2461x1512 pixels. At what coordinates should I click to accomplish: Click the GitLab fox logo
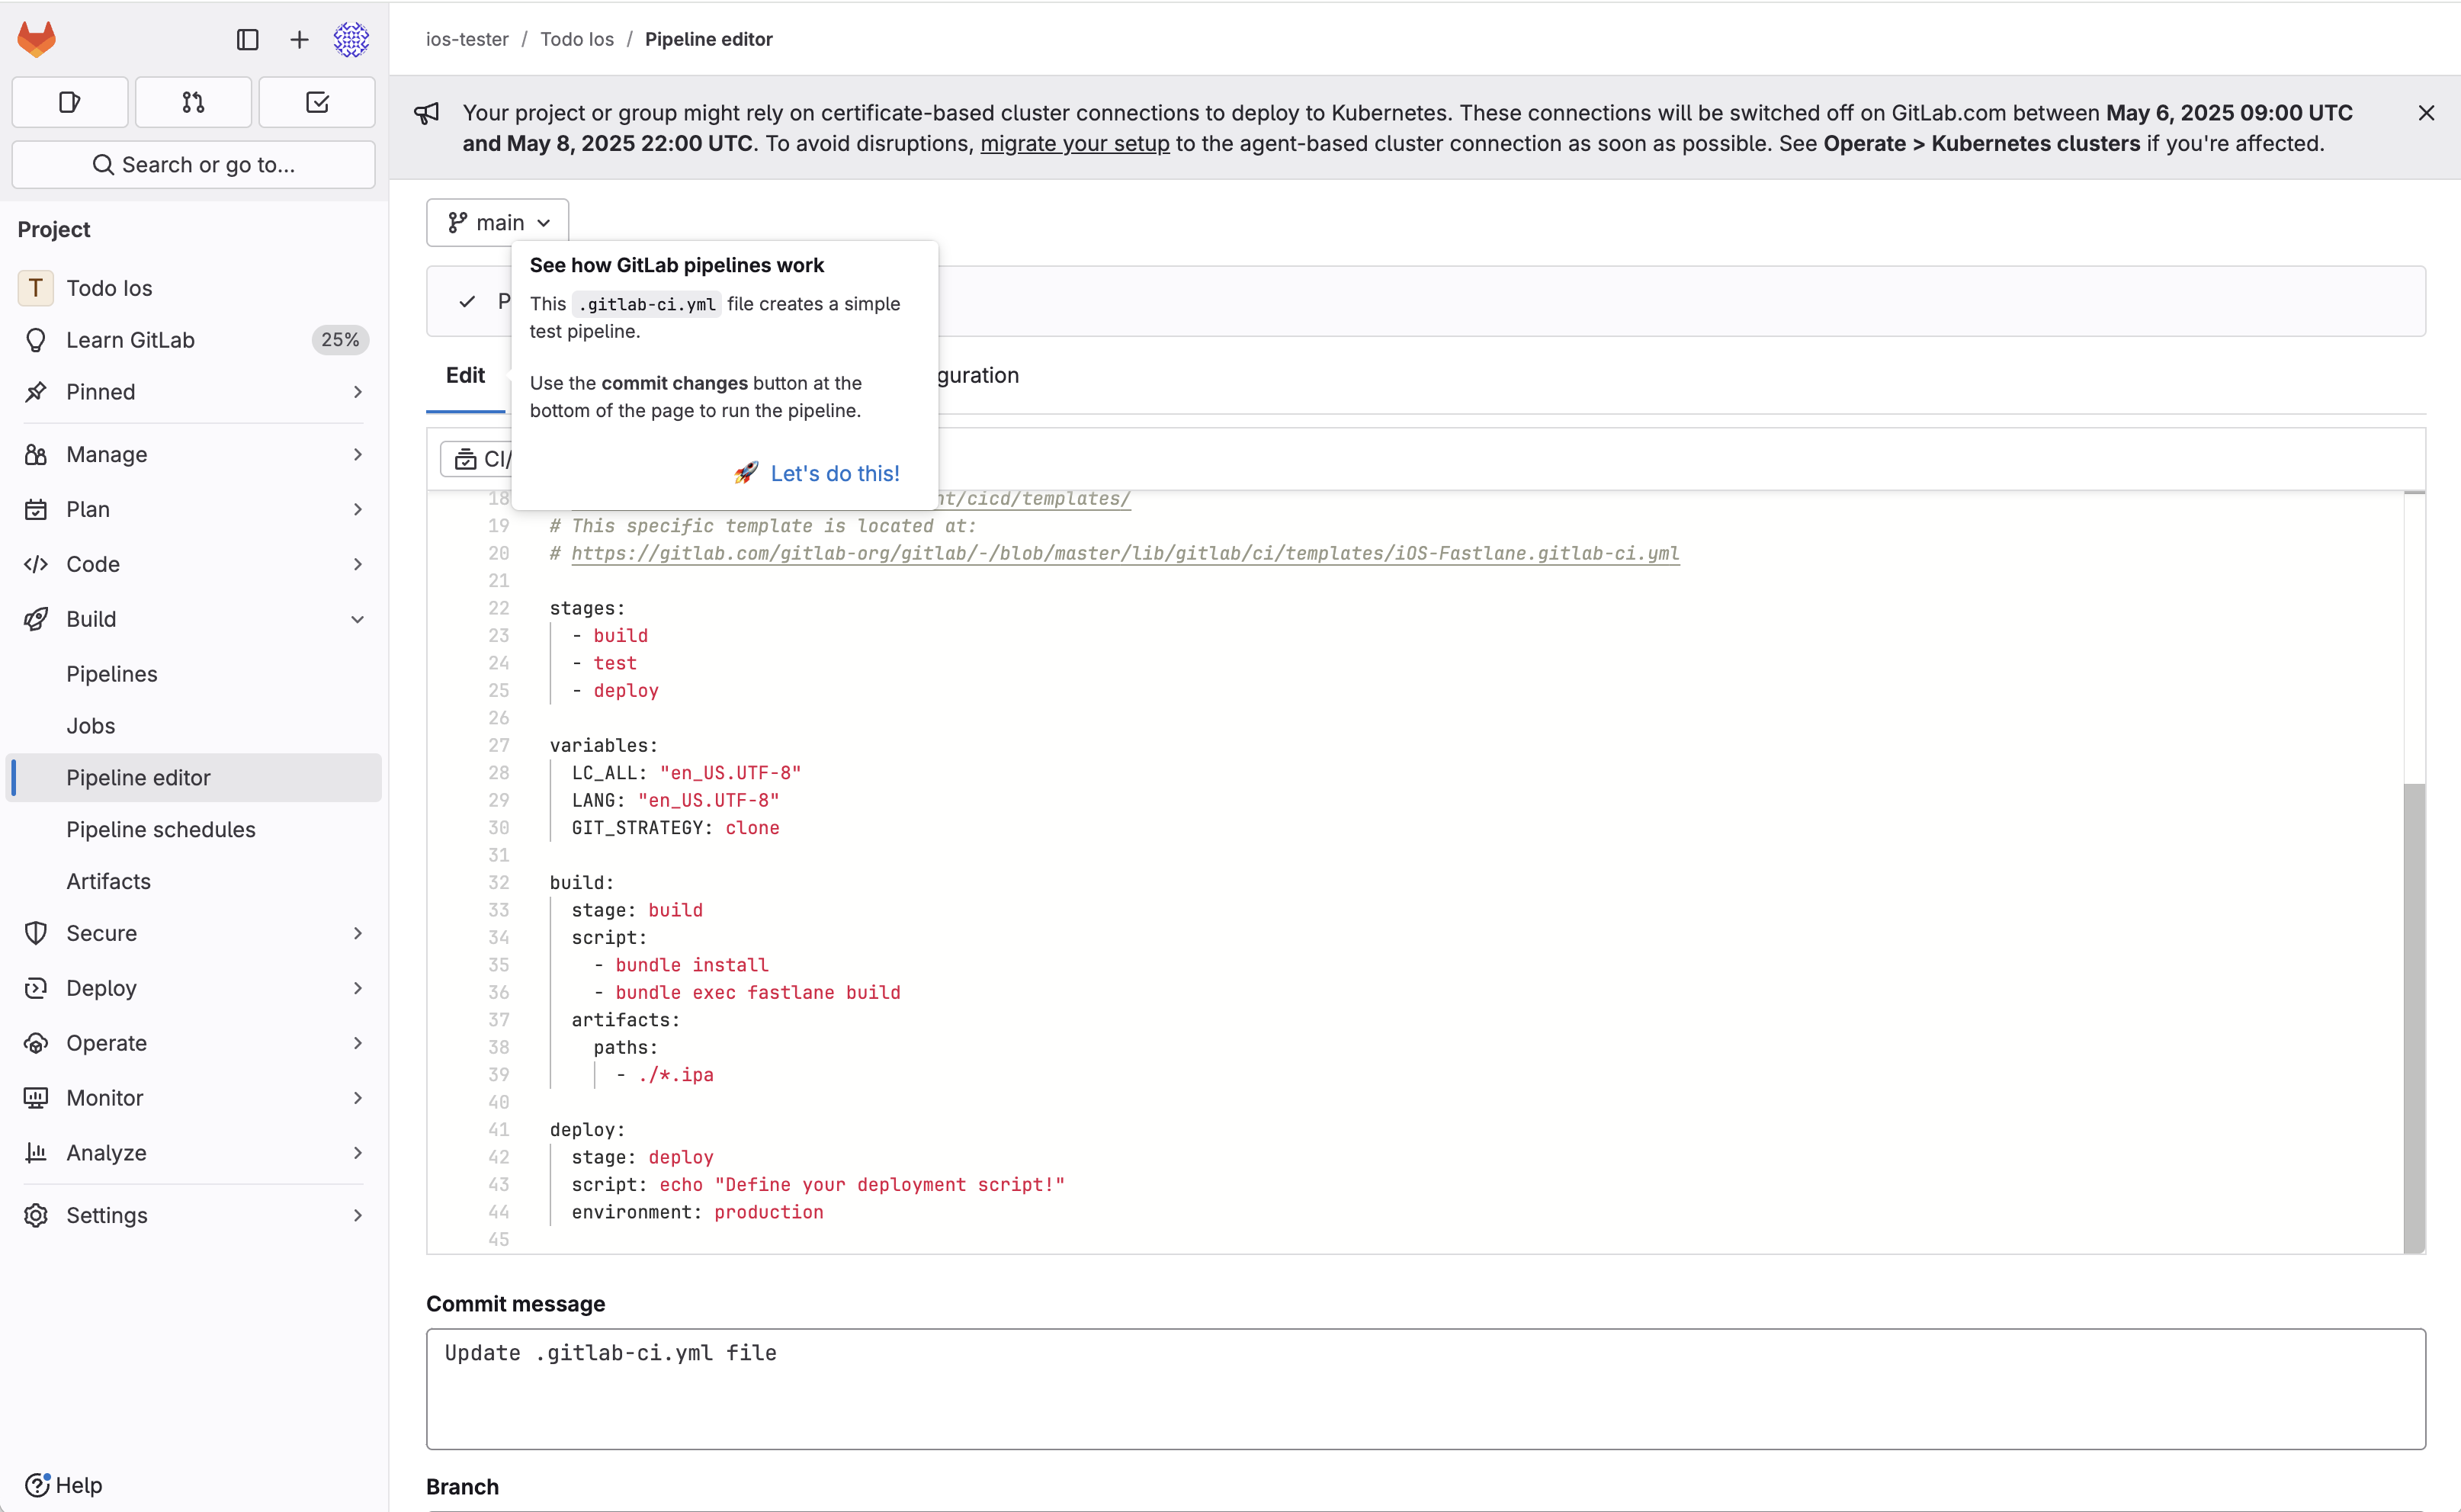pyautogui.click(x=37, y=39)
